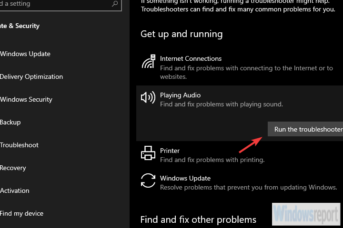This screenshot has height=228, width=343.
Task: Click the Get up and running heading
Action: tap(182, 34)
